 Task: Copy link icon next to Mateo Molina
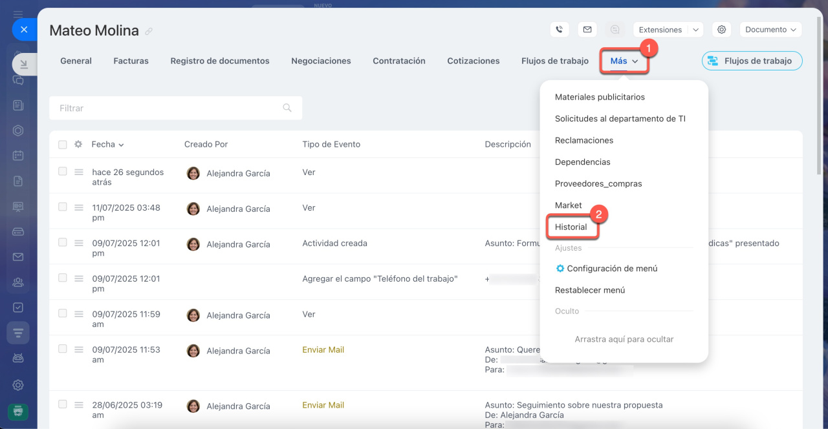point(149,31)
